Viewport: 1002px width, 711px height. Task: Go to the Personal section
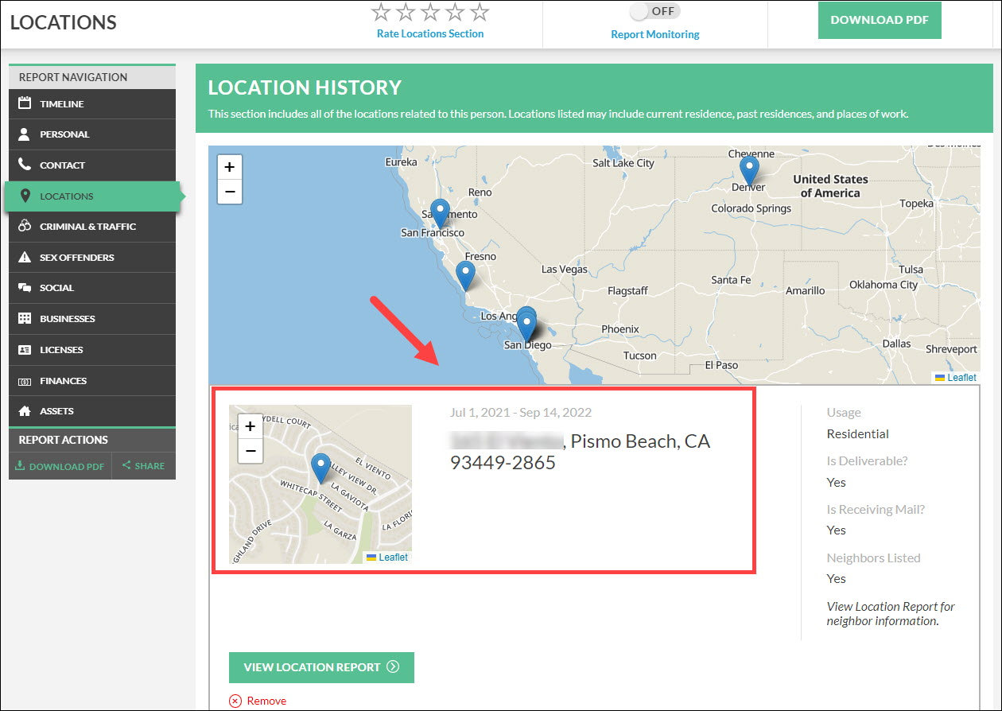pos(92,134)
